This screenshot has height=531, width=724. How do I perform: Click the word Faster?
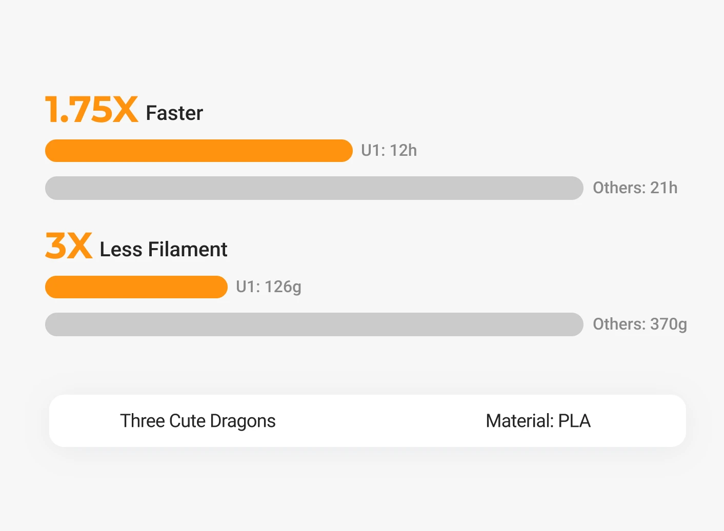coord(174,113)
